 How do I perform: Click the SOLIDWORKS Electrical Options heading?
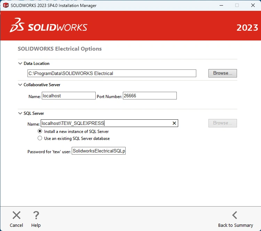point(60,49)
